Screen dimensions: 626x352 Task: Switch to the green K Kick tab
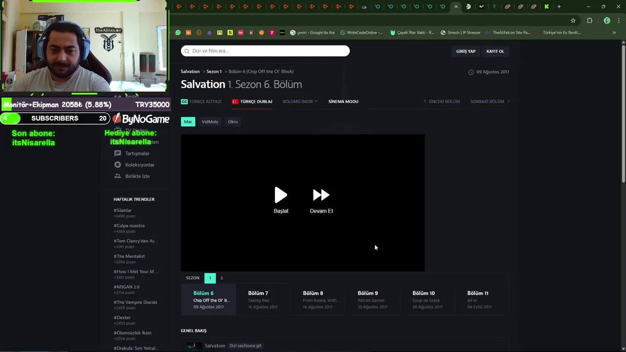pos(547,6)
